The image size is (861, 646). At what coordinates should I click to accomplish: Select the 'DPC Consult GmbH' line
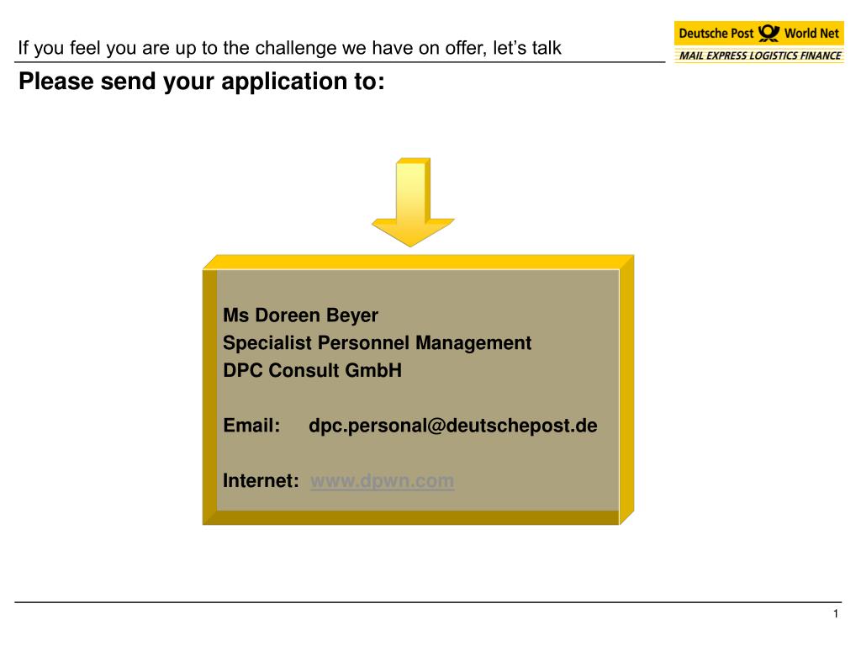click(313, 370)
